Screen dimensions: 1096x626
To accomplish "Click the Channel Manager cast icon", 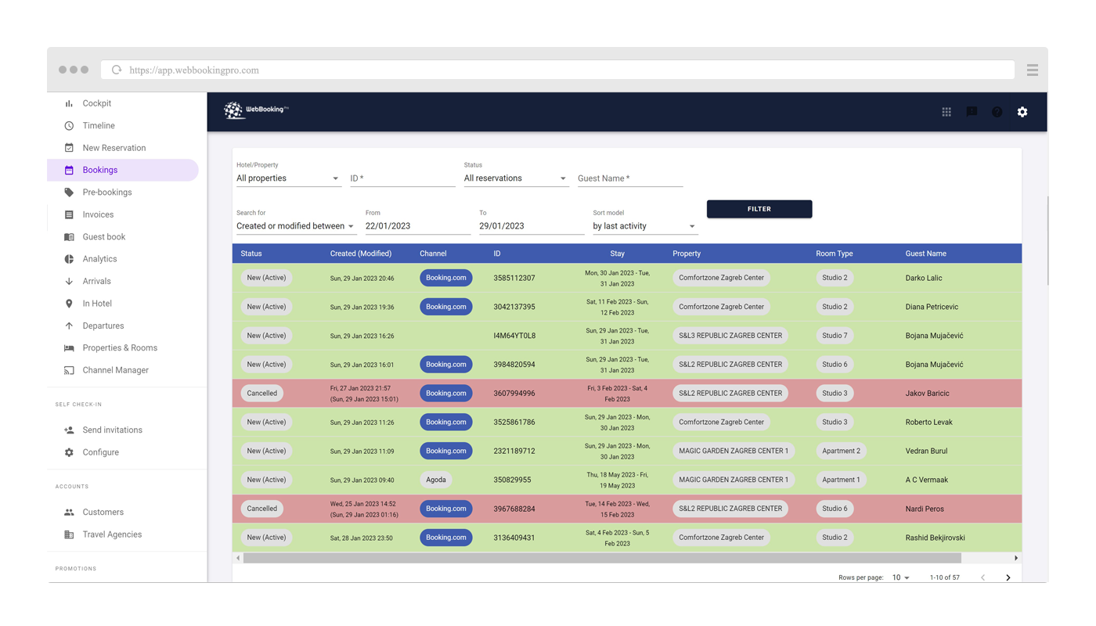I will coord(69,370).
